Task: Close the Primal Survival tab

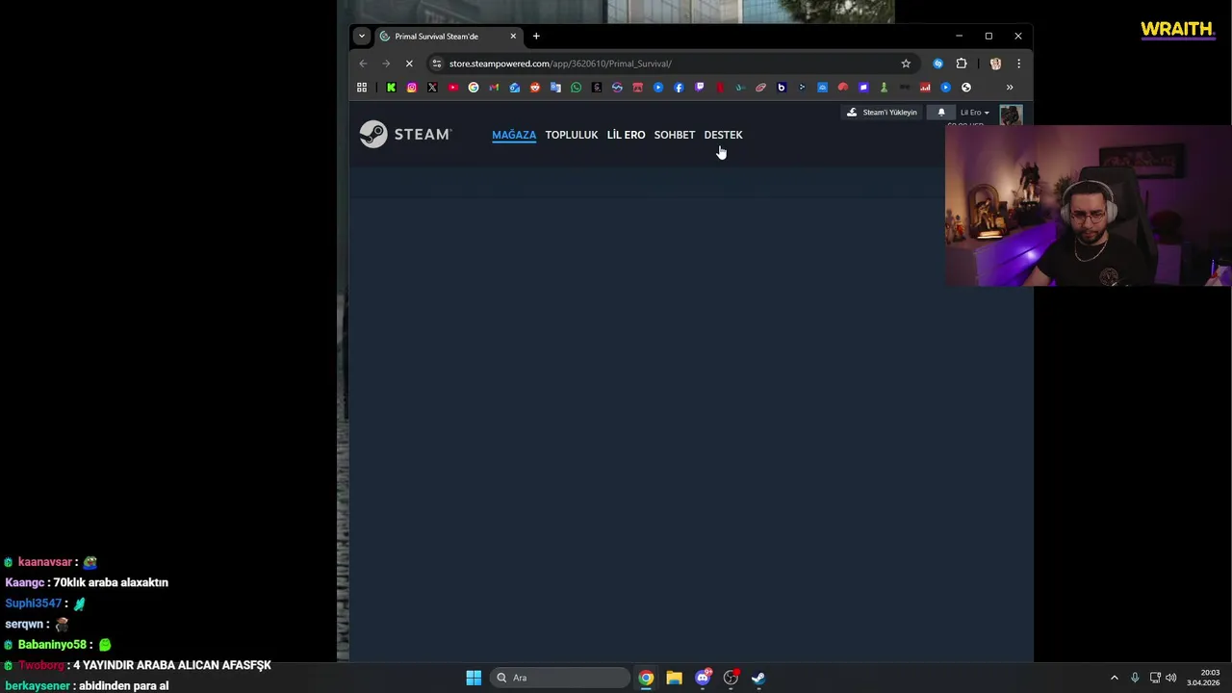Action: point(513,37)
